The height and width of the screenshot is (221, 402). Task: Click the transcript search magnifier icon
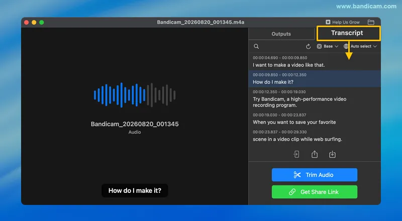[x=256, y=46]
